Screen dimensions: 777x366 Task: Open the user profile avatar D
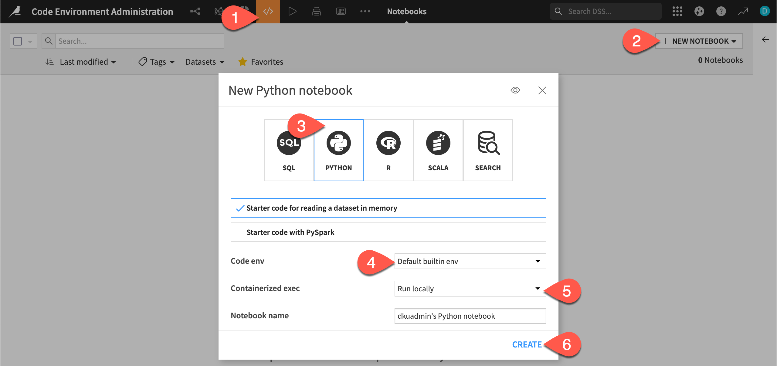pos(765,12)
